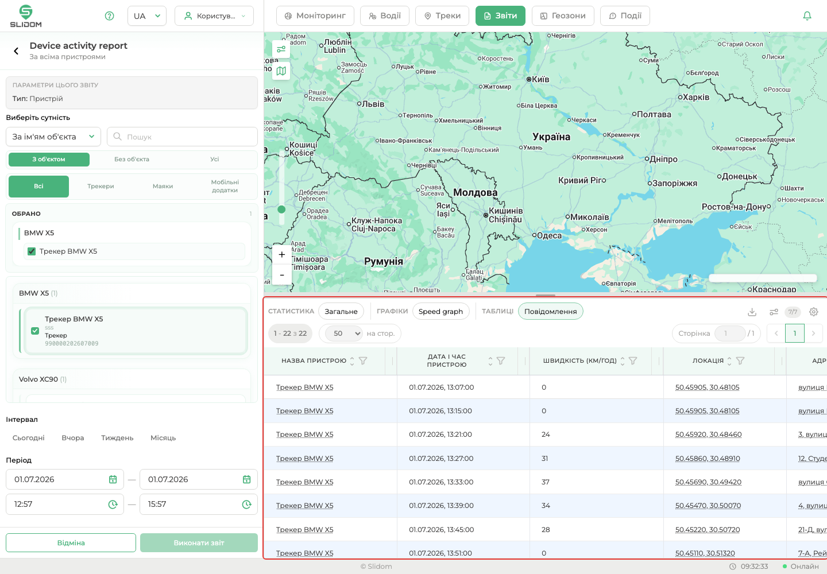Switch to the Геозони tab
Screen dimensions: 827x574
(563, 16)
